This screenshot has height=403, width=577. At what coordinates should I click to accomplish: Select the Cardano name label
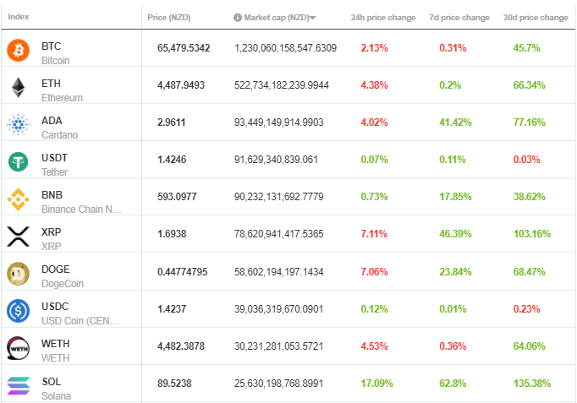tap(59, 135)
